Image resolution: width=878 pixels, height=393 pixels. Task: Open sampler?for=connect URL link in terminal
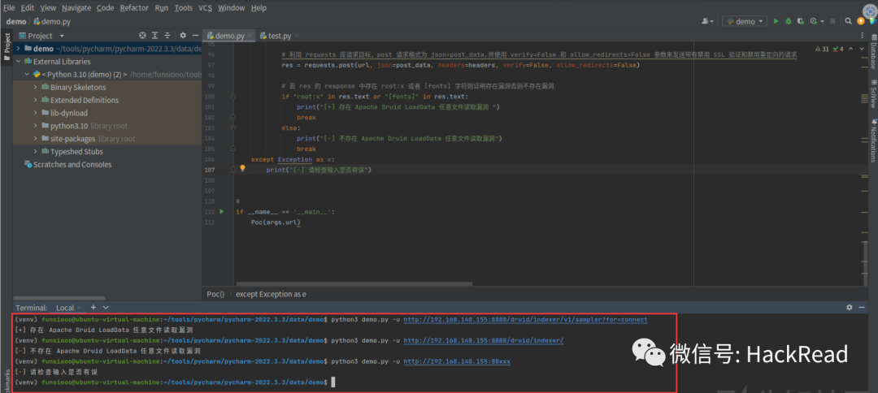coord(525,320)
